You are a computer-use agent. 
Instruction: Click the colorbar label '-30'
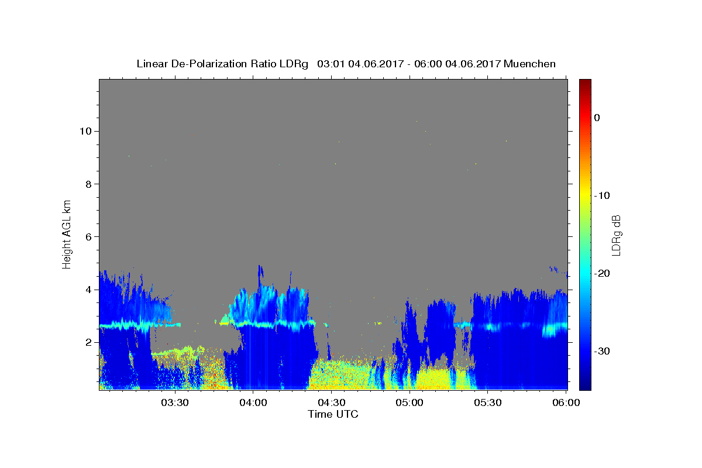[602, 351]
